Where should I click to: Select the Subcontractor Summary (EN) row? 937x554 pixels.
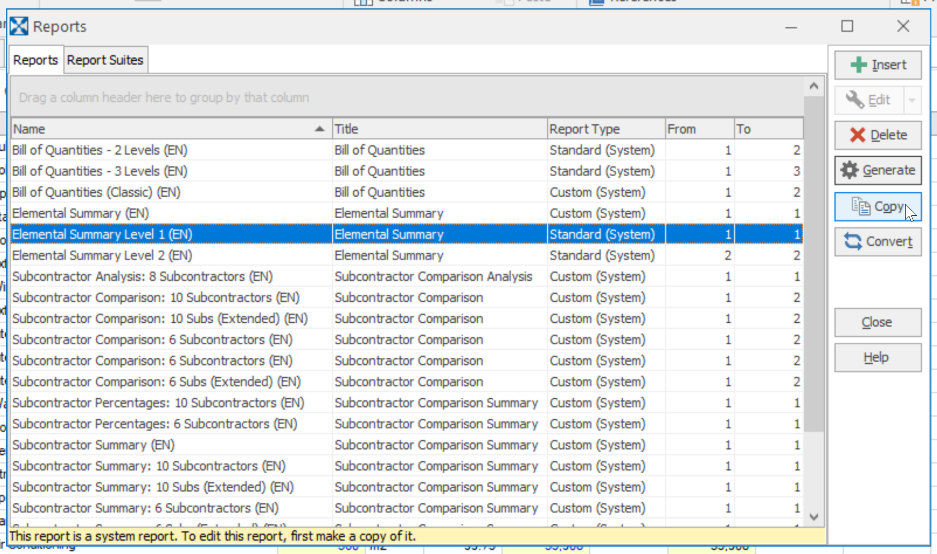pos(407,445)
